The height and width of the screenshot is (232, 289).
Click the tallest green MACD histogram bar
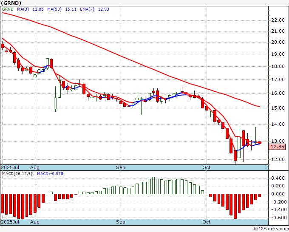coord(153,185)
